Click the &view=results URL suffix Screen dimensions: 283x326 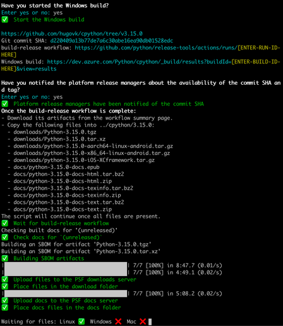point(37,69)
